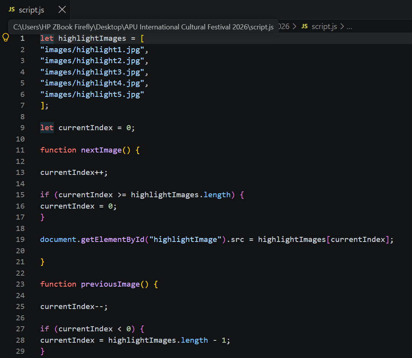Click line number 11 in gutter

[20, 150]
